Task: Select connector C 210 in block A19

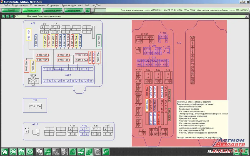Action: (x=163, y=39)
